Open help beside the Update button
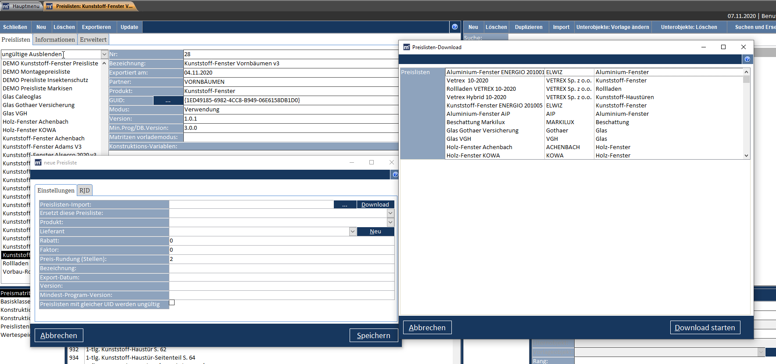 pos(455,27)
